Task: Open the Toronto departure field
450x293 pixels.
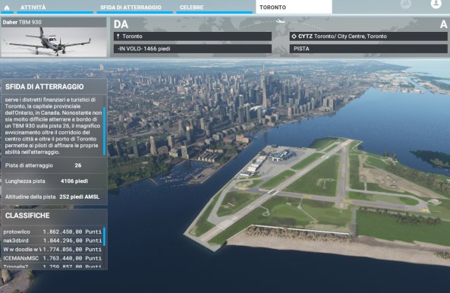Action: point(193,36)
